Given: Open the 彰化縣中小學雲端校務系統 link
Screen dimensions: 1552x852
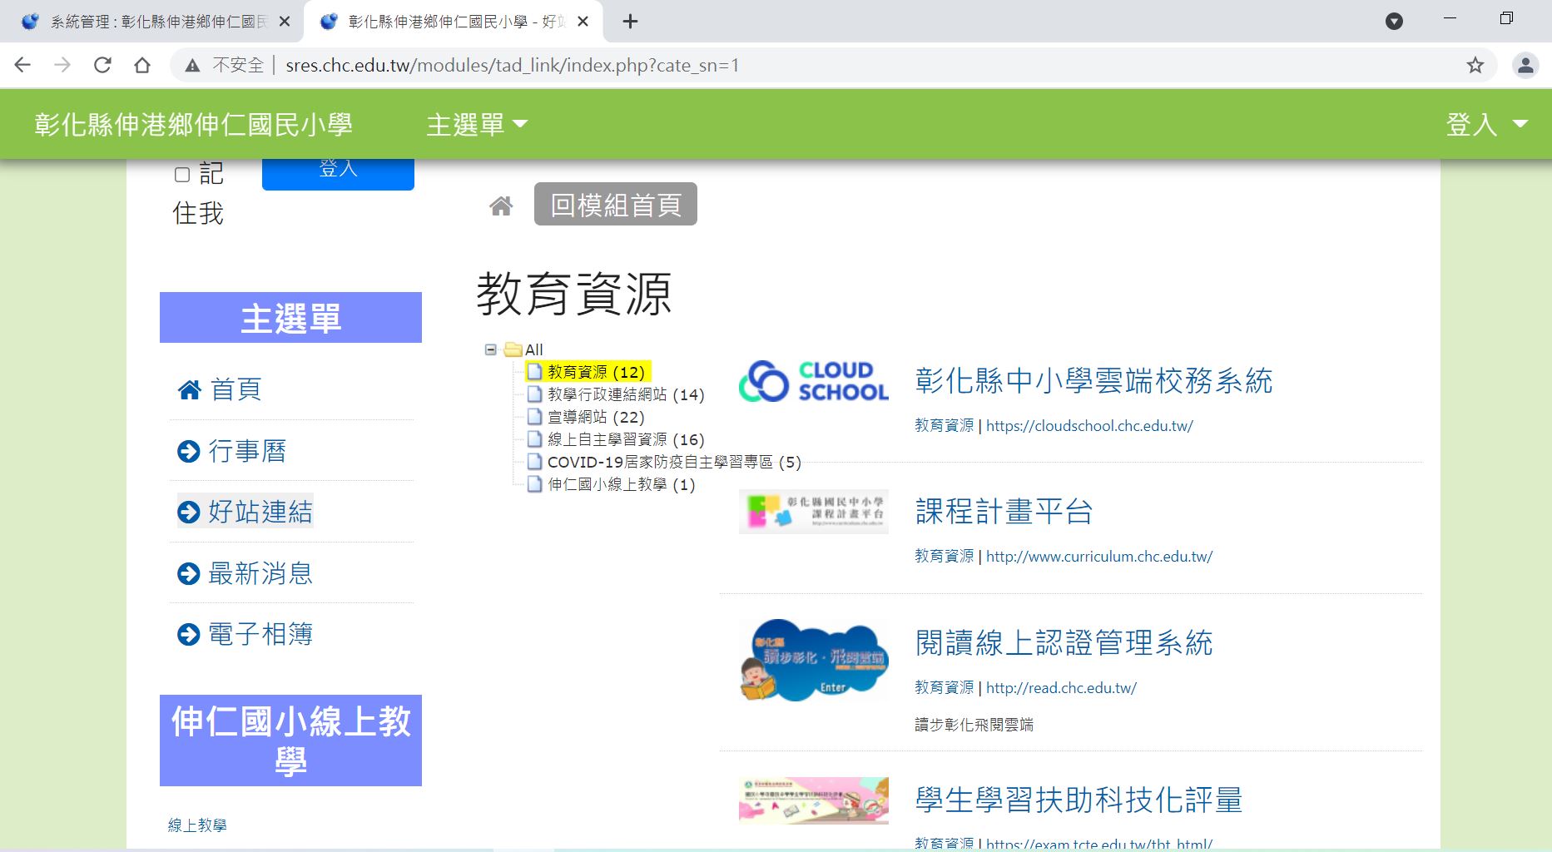Looking at the screenshot, I should [1093, 381].
